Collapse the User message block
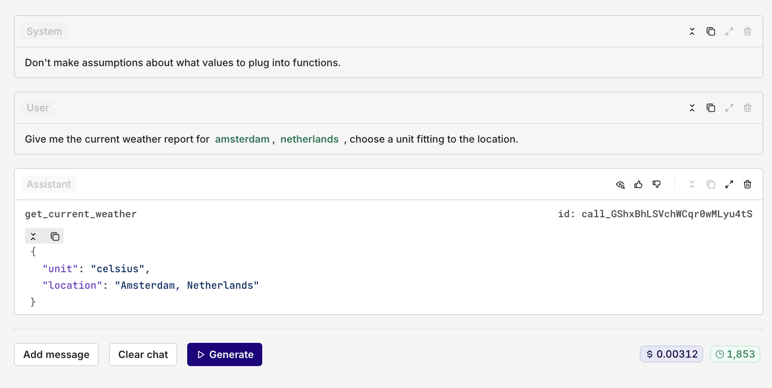This screenshot has width=772, height=388. 692,108
